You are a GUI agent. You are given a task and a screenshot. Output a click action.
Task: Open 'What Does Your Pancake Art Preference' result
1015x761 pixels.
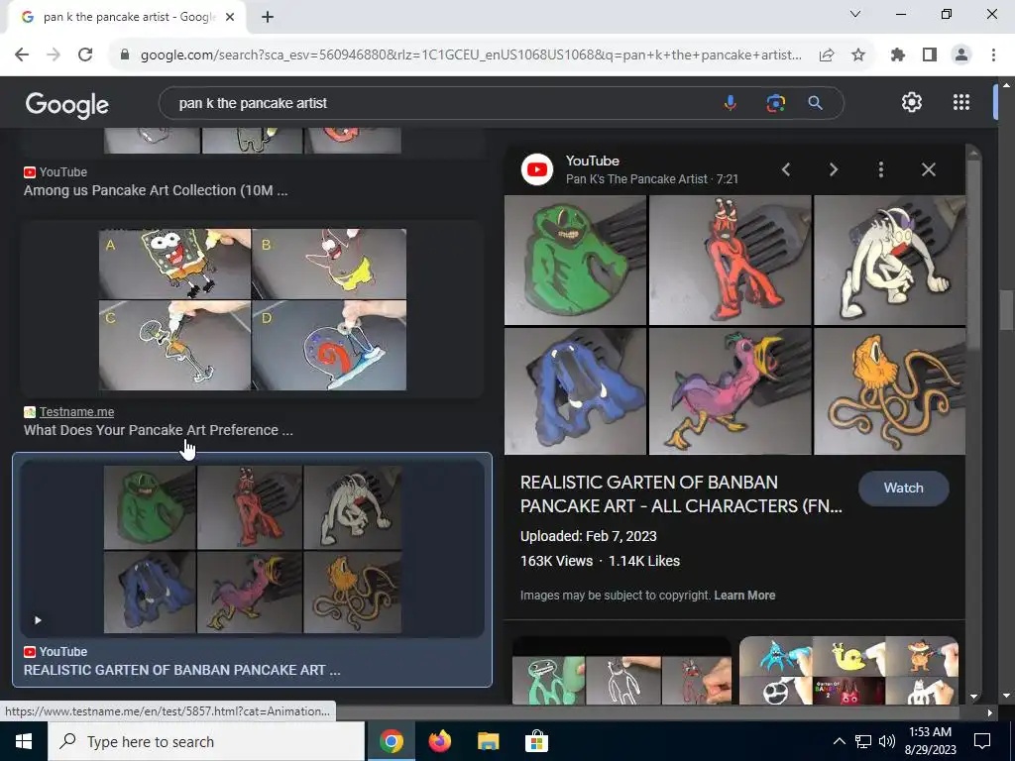[x=158, y=430]
